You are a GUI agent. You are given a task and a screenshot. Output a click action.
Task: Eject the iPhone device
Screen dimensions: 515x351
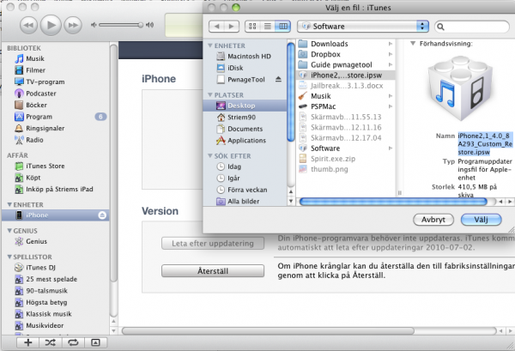[102, 215]
